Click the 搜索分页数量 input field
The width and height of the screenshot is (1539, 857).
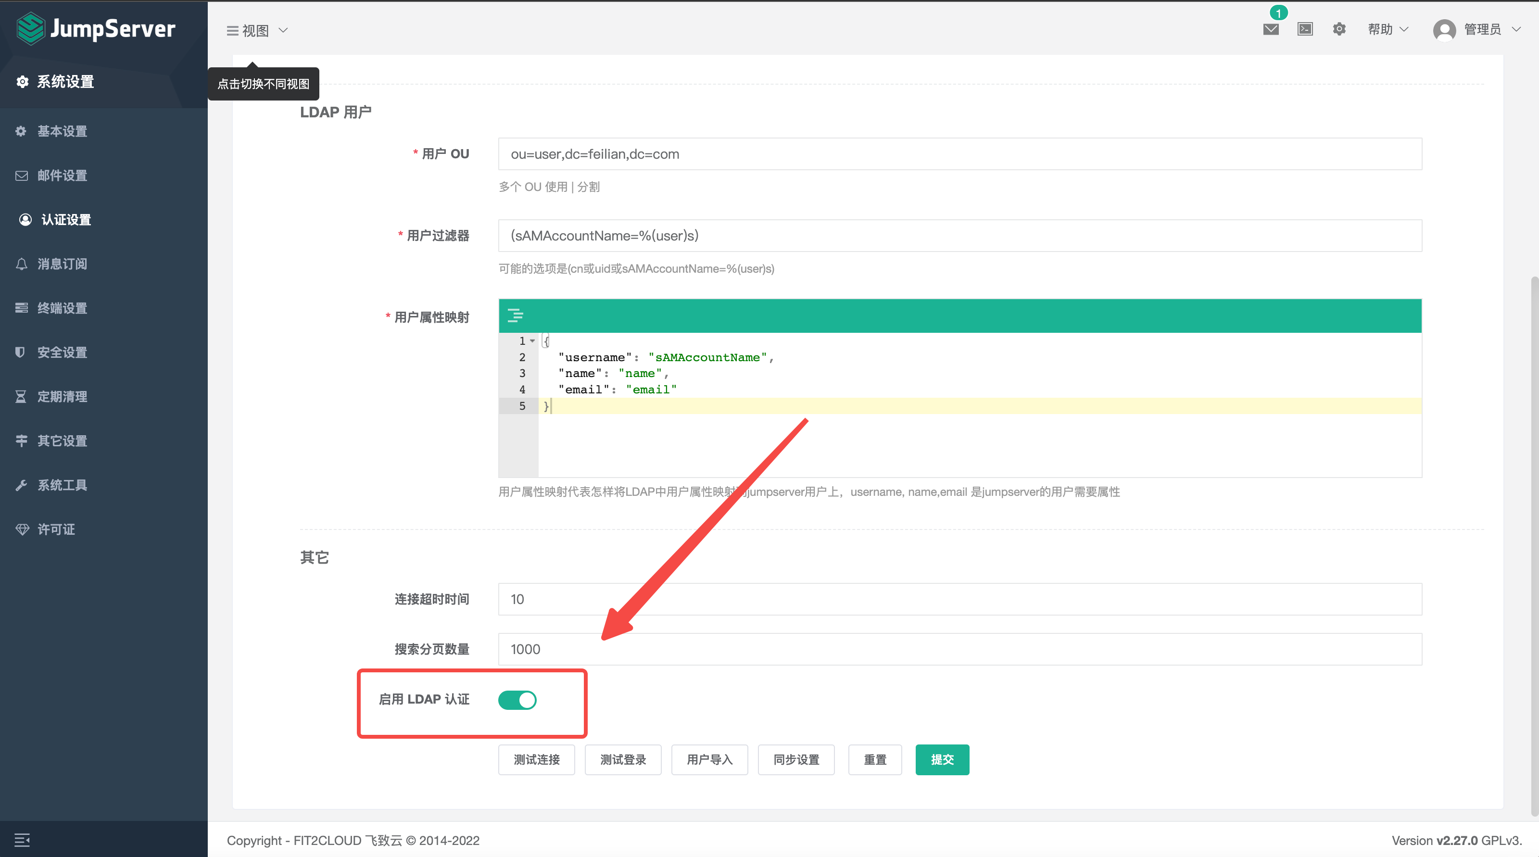coord(959,649)
